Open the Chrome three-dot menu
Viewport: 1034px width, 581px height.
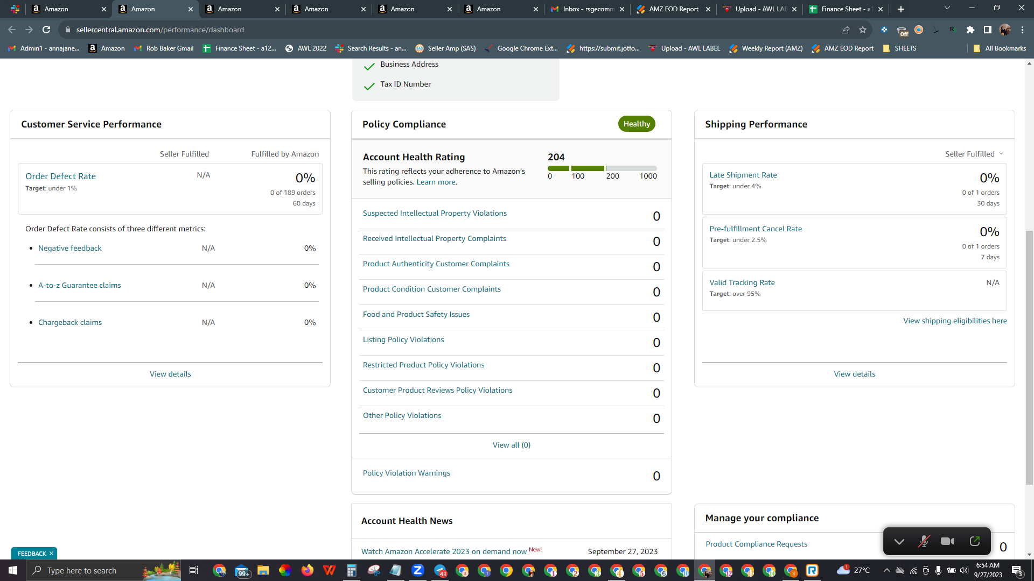pyautogui.click(x=1022, y=30)
